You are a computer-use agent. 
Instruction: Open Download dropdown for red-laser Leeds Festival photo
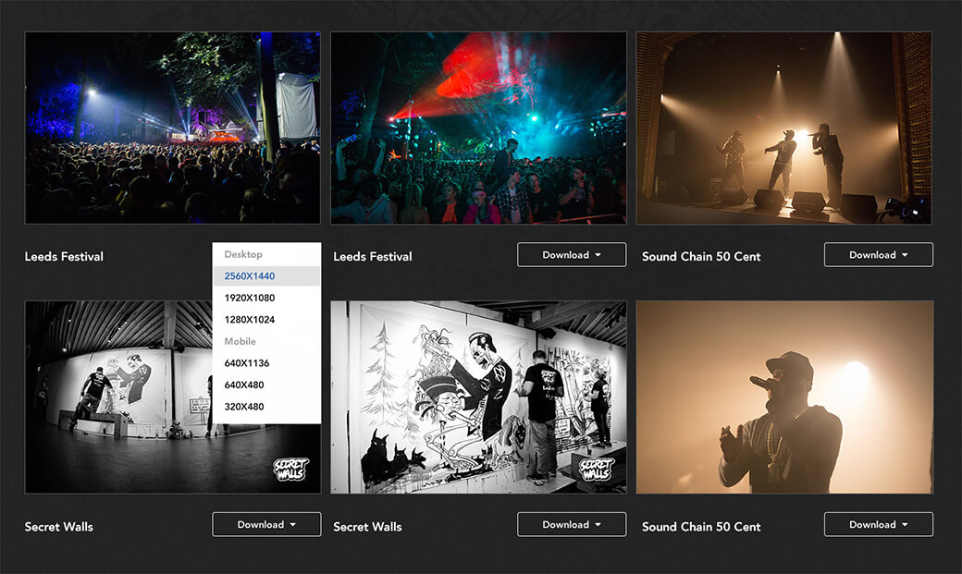pos(572,255)
